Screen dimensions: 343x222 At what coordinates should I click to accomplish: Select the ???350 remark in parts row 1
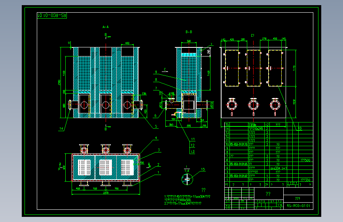pos(305,180)
